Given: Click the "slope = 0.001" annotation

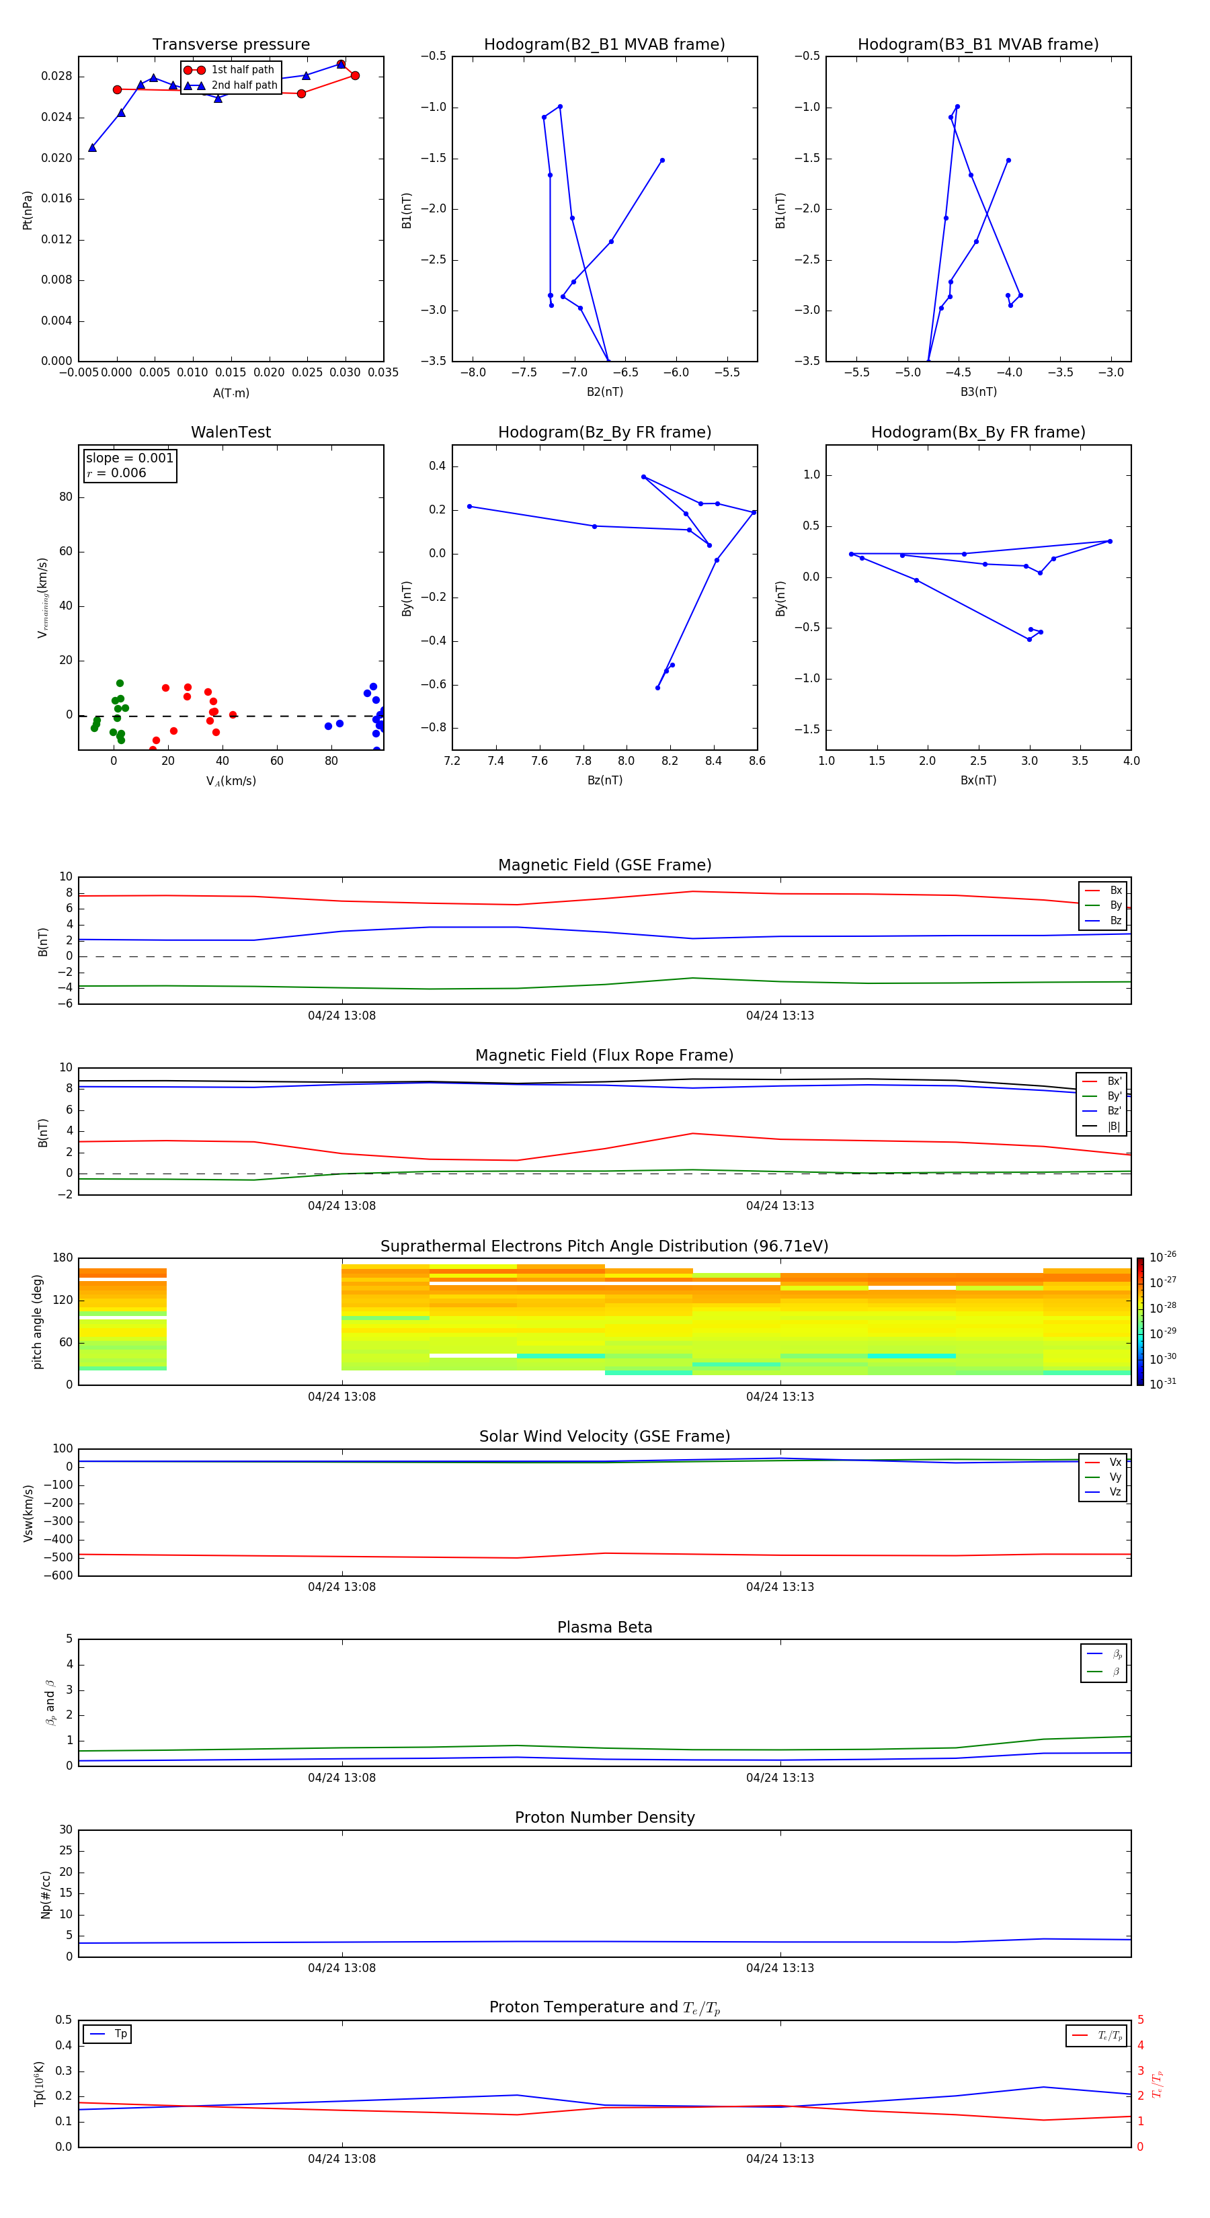Looking at the screenshot, I should pos(129,458).
